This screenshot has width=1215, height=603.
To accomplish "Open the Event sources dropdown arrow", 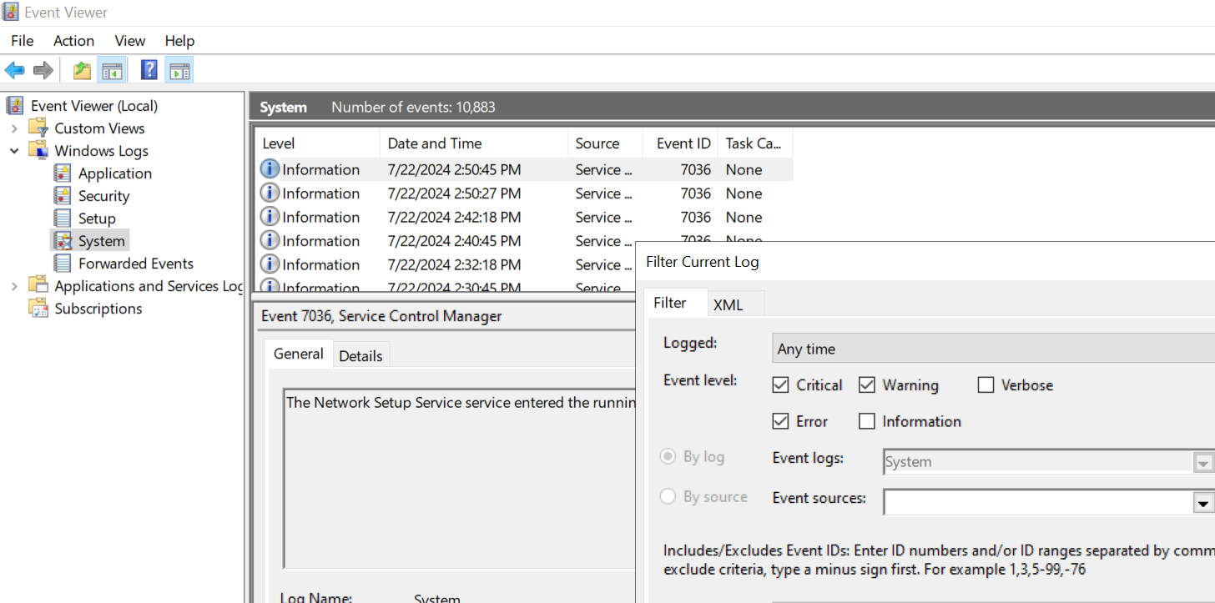I will (1202, 503).
